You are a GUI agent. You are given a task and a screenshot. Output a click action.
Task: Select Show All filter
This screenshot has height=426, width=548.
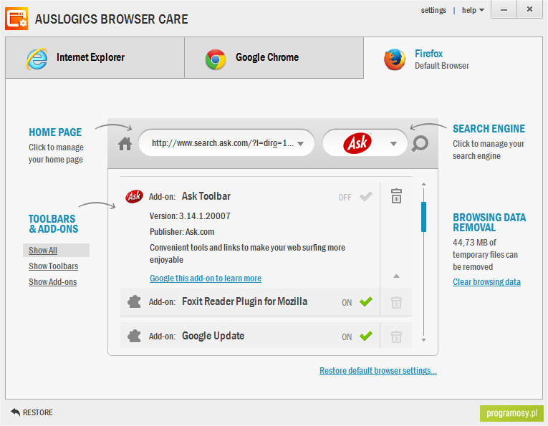43,251
